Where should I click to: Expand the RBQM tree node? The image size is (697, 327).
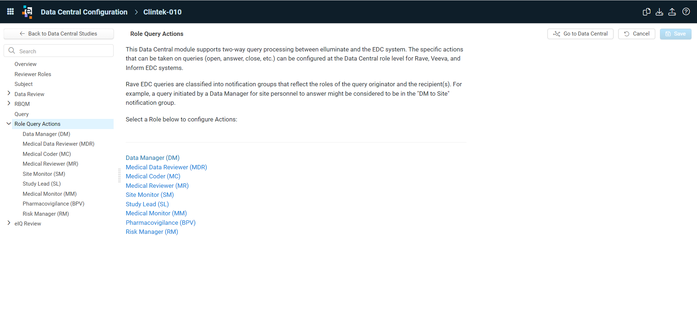coord(9,103)
